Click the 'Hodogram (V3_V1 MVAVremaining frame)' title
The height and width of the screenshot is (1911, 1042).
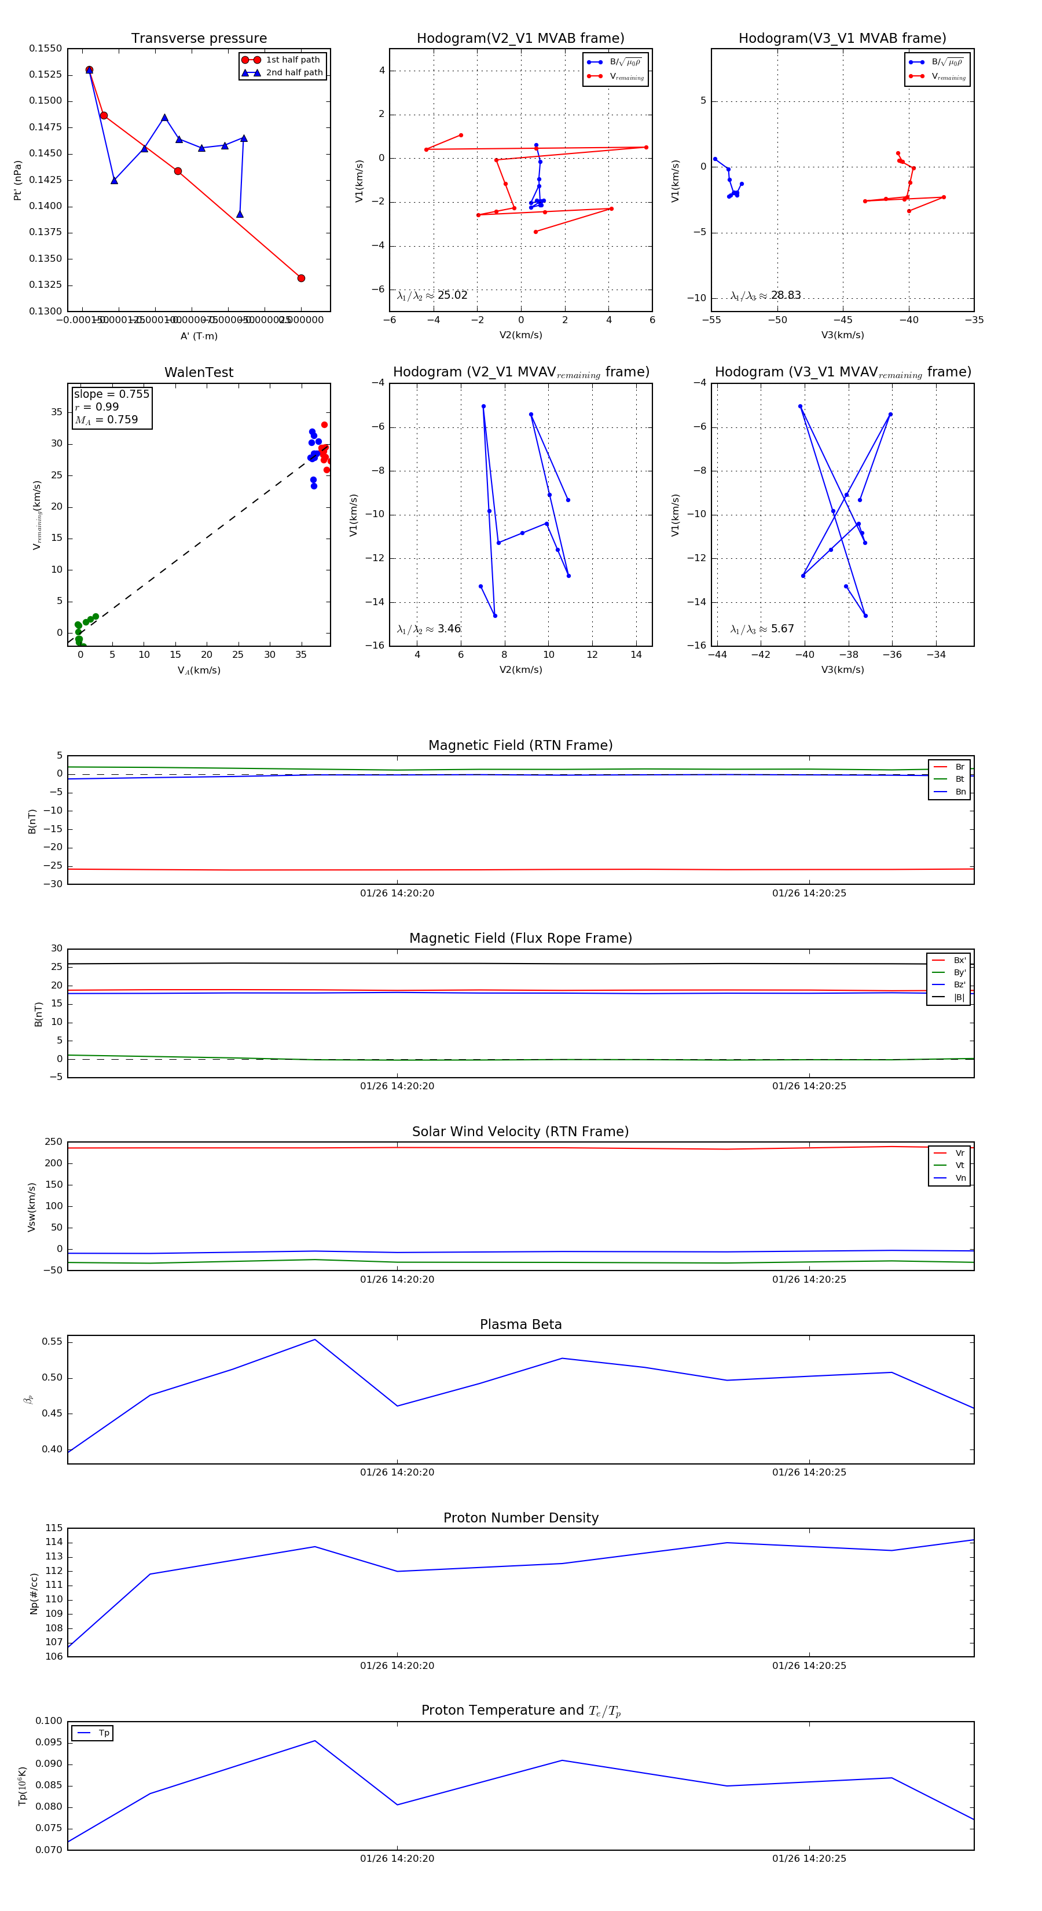(842, 372)
